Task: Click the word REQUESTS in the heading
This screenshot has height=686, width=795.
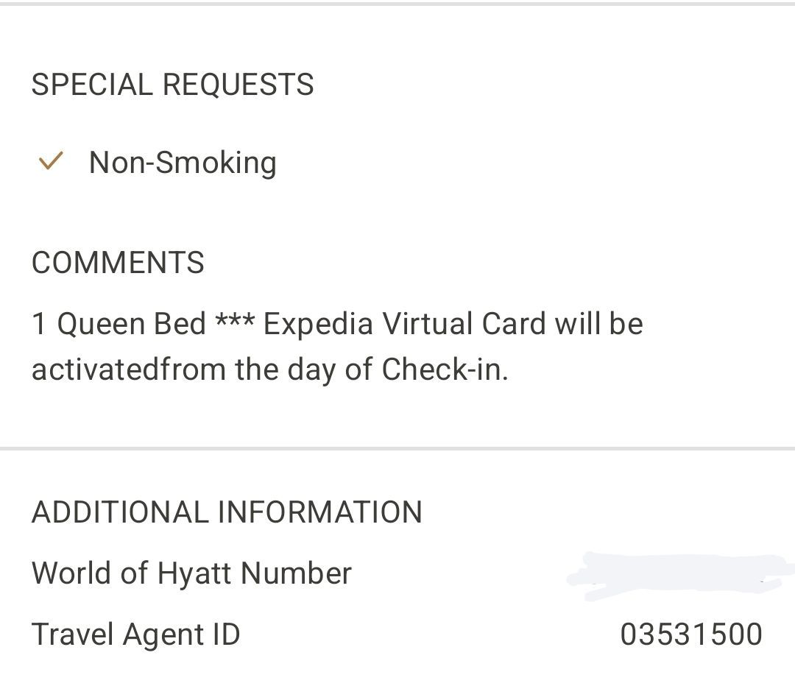Action: tap(239, 84)
